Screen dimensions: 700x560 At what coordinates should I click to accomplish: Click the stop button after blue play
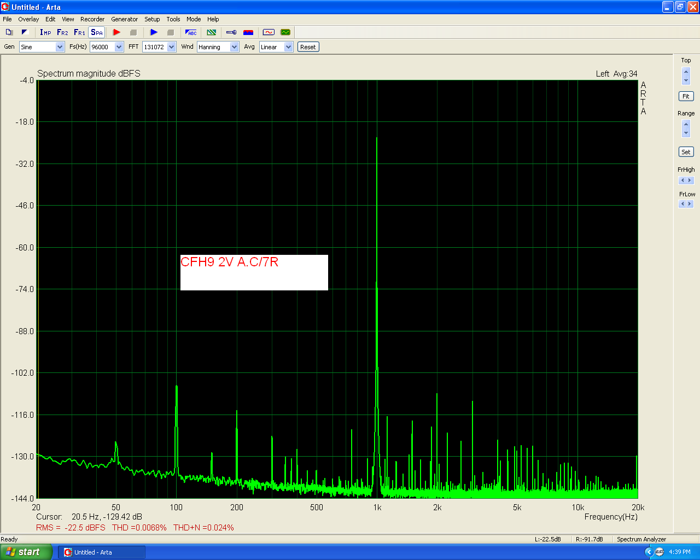point(170,32)
